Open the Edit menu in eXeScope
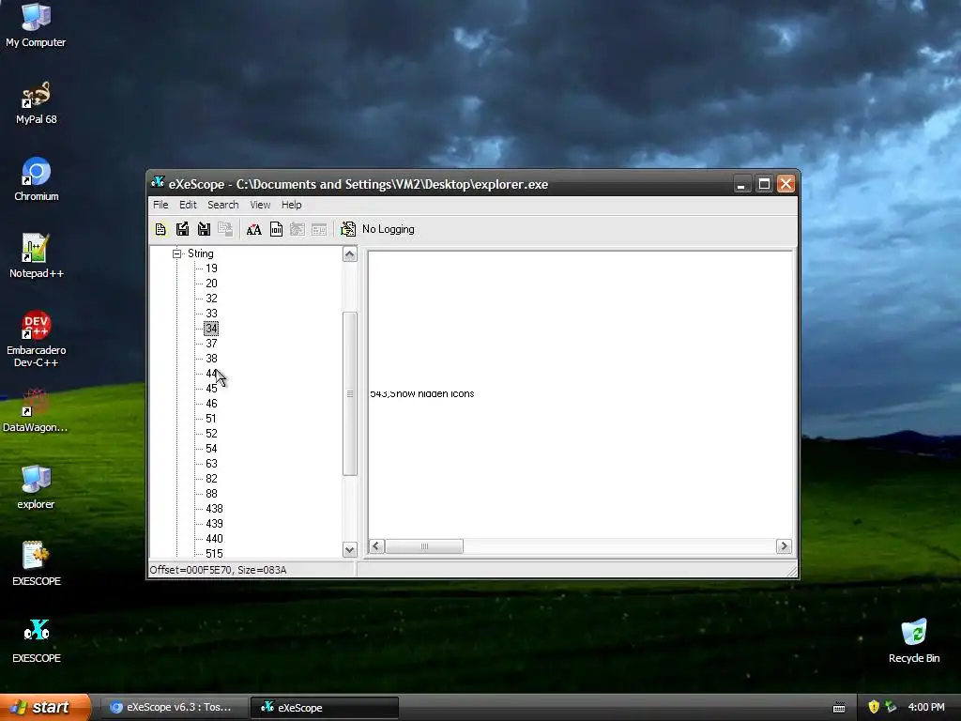This screenshot has height=721, width=961. [x=188, y=205]
